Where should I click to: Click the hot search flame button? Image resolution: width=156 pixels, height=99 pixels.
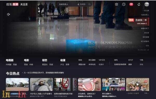point(81,4)
